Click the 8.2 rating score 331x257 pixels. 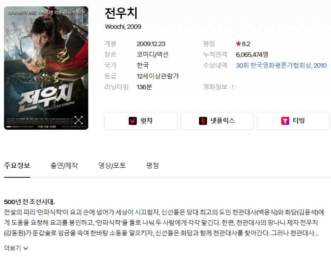click(246, 44)
